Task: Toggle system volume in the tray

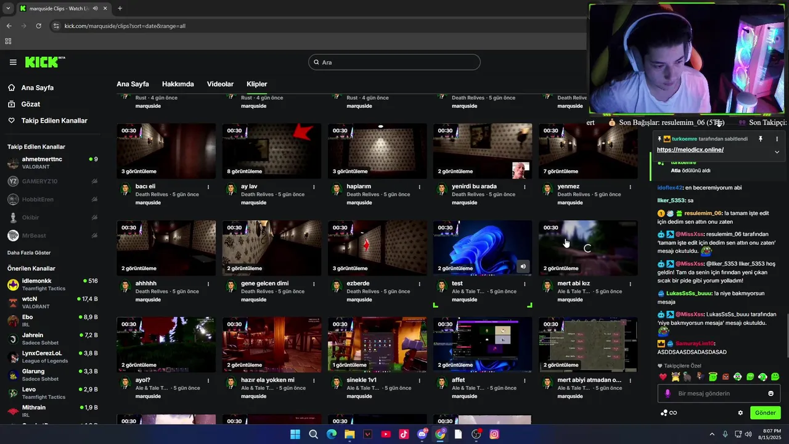Action: click(x=748, y=434)
